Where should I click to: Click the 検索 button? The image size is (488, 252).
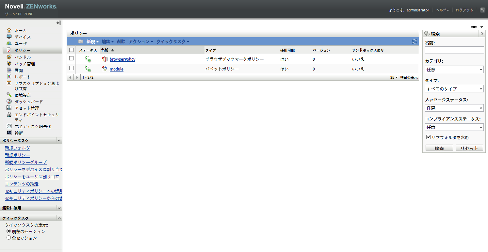coord(439,148)
